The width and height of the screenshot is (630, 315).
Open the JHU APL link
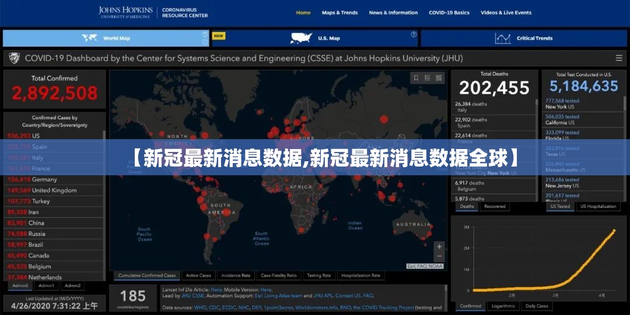(323, 296)
